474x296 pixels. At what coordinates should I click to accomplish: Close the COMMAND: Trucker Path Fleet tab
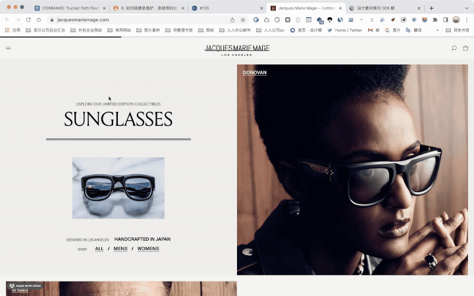104,9
